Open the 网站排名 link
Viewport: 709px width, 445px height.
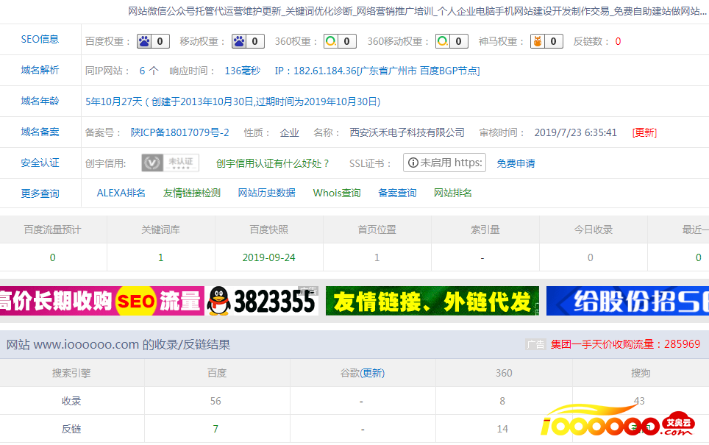pos(452,193)
